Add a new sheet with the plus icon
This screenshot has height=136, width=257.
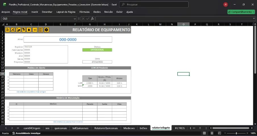pos(200,128)
